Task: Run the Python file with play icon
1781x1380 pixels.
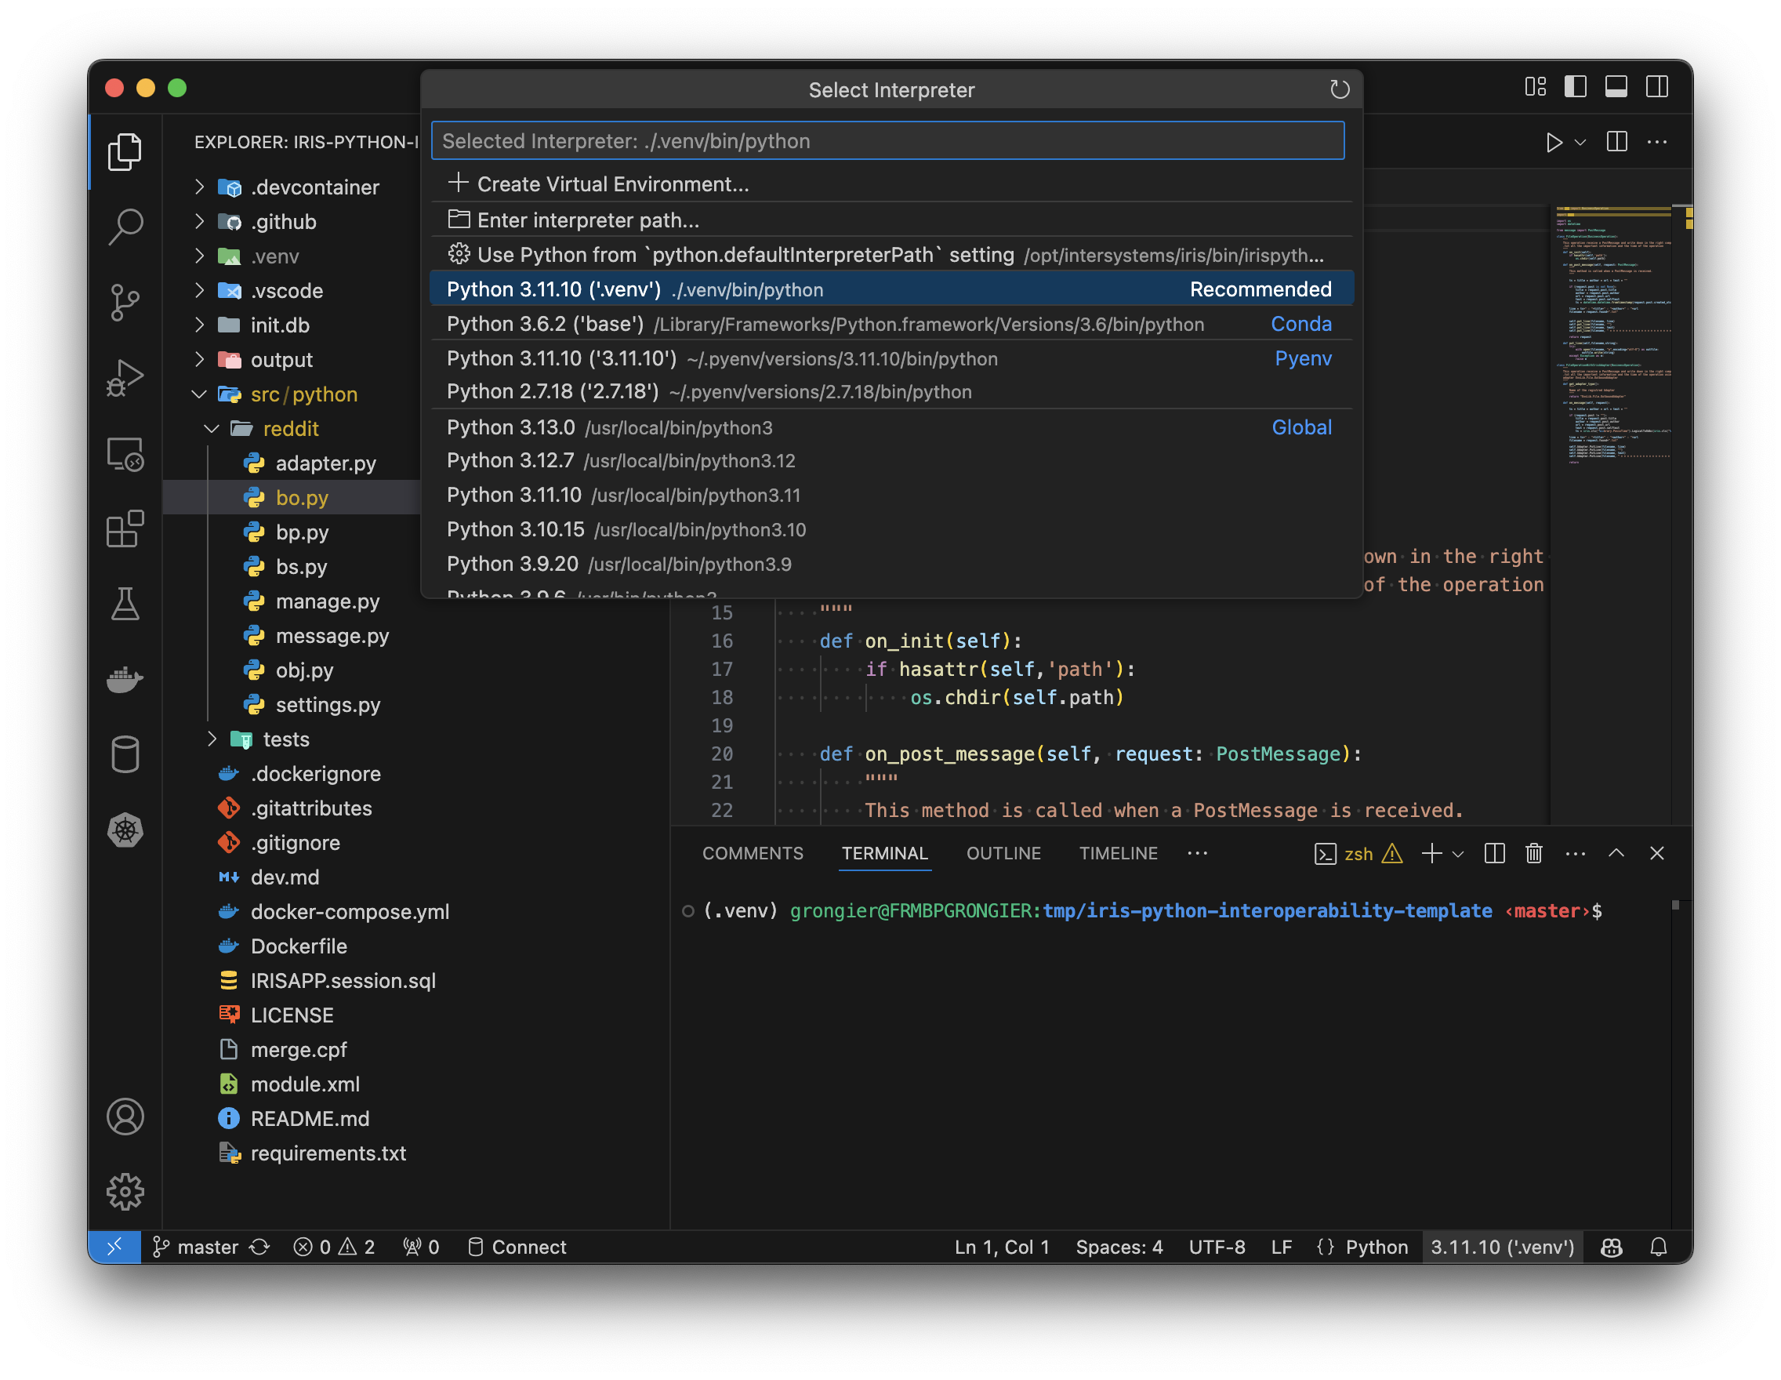Action: point(1554,143)
